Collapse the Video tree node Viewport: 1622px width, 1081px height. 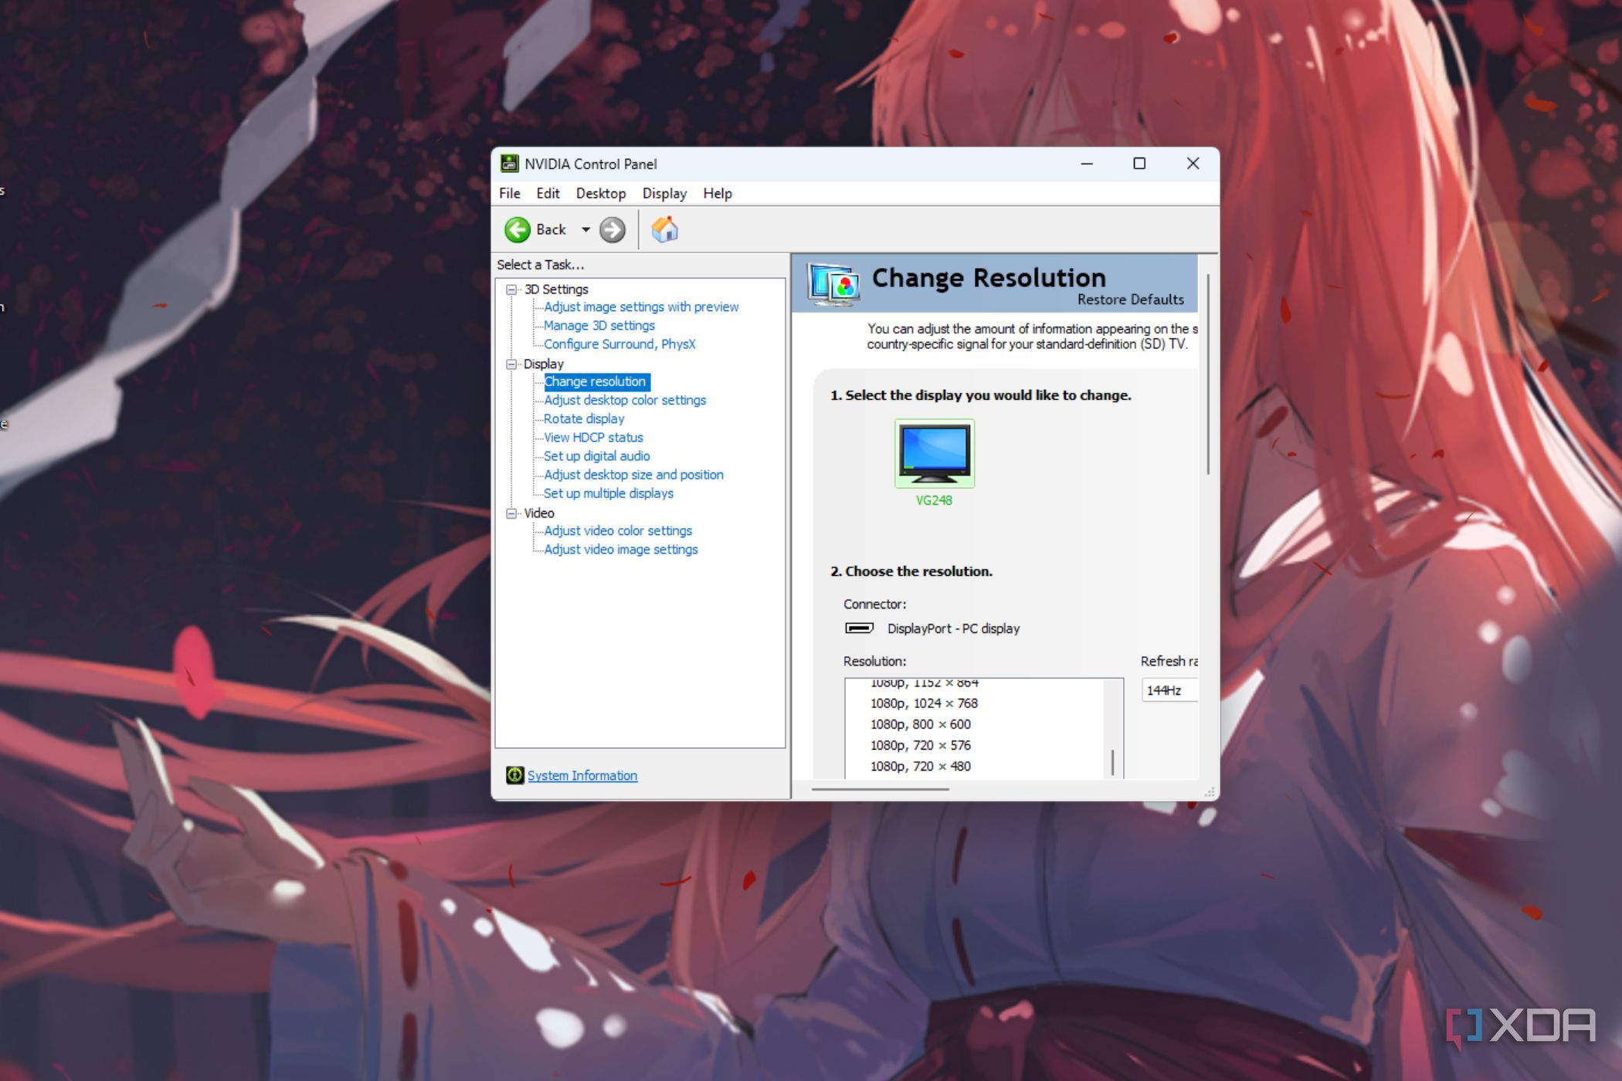pos(511,513)
